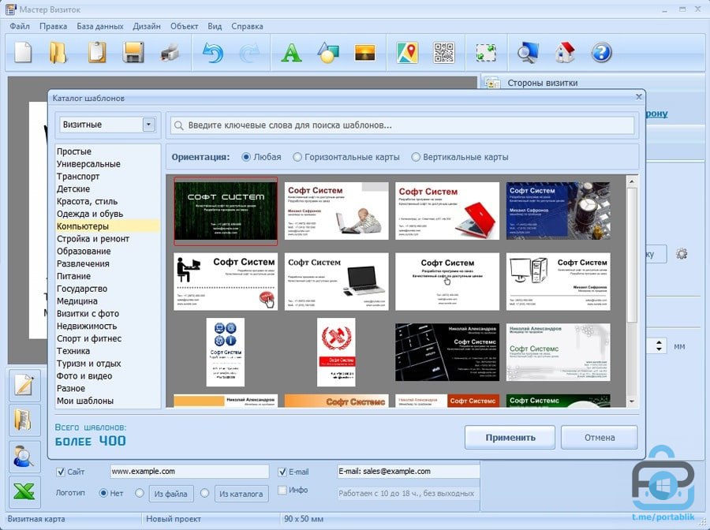Select the baby with laptop template
This screenshot has width=710, height=530.
(336, 211)
